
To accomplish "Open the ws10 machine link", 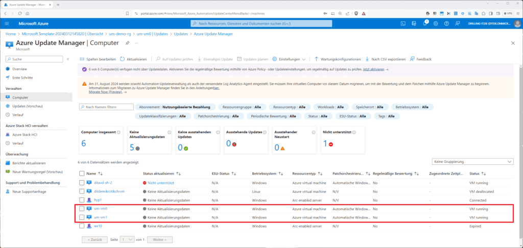I will [98, 226].
